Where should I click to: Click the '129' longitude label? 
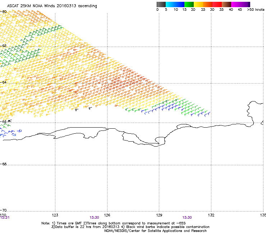click(159, 215)
